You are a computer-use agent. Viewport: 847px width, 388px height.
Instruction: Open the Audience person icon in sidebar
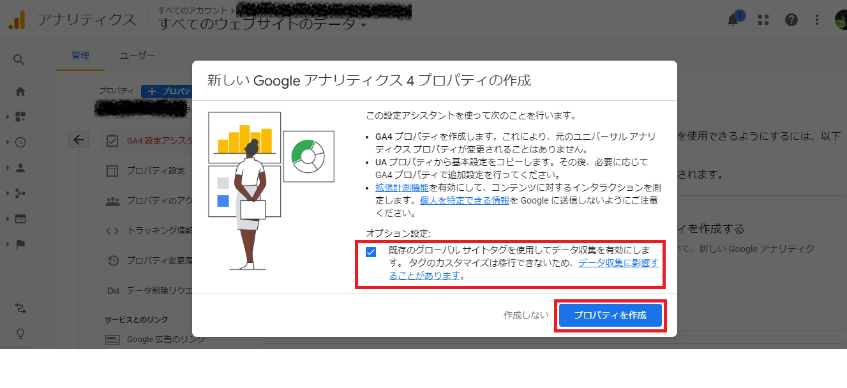tap(20, 168)
